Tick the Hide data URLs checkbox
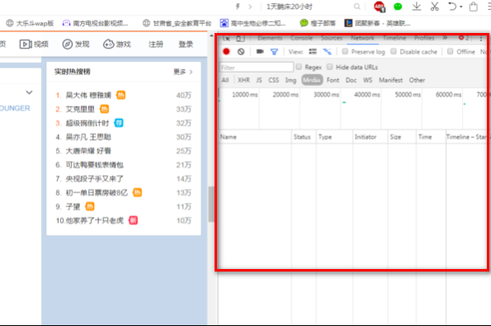Image resolution: width=491 pixels, height=326 pixels. (x=330, y=67)
